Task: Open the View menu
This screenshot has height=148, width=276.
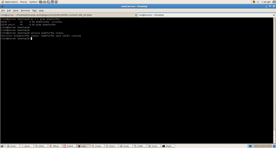Action: [x=16, y=10]
